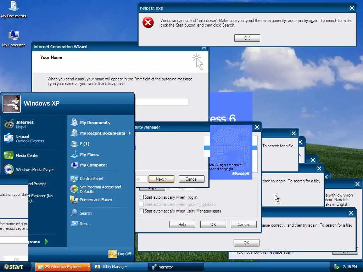Open Control Panel
This screenshot has width=363, height=272.
86,178
